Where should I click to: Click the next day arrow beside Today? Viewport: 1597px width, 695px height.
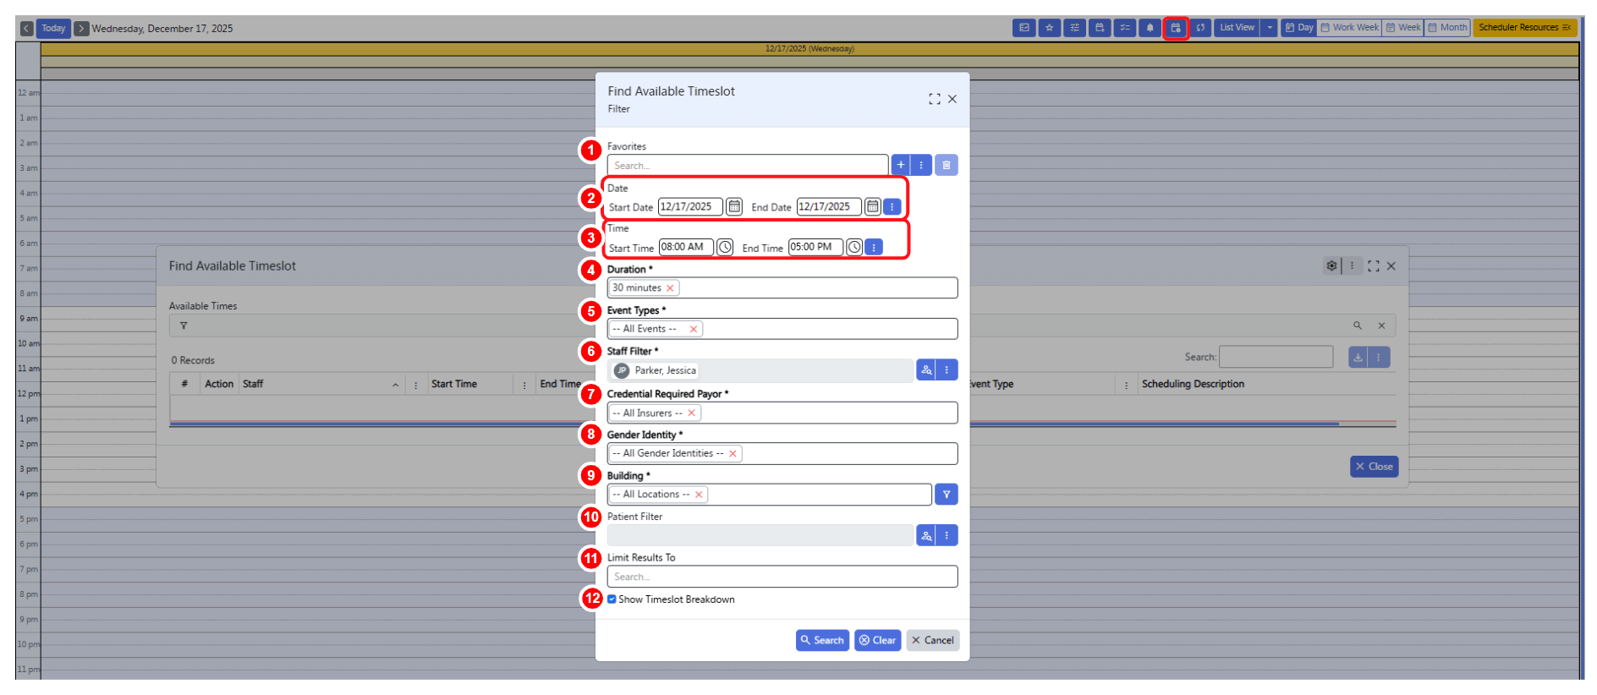81,28
